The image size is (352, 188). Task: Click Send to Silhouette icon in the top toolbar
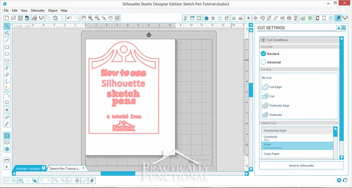point(345,18)
